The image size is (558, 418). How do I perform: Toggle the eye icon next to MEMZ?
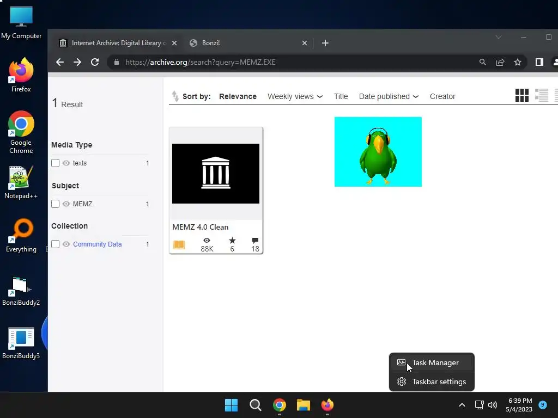point(66,204)
